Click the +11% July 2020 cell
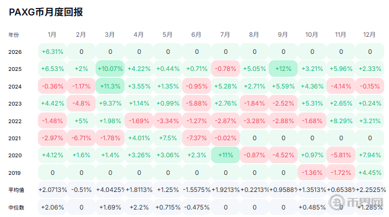 [x=225, y=155]
